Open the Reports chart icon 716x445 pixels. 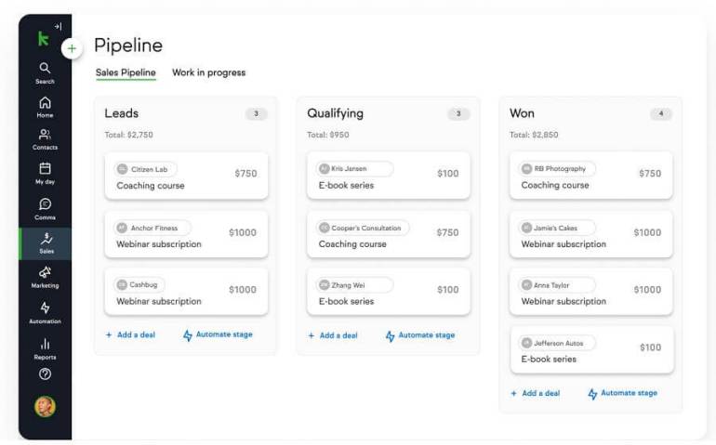tap(45, 347)
